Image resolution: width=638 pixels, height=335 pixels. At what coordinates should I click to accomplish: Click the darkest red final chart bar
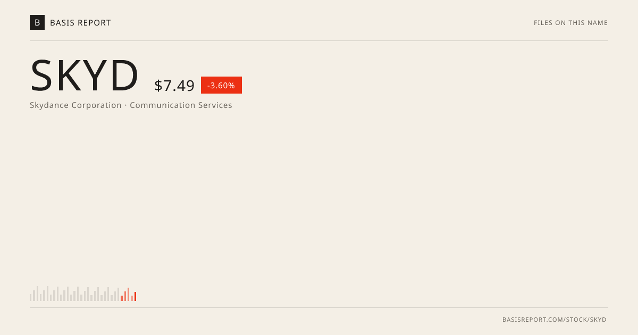[x=135, y=297]
